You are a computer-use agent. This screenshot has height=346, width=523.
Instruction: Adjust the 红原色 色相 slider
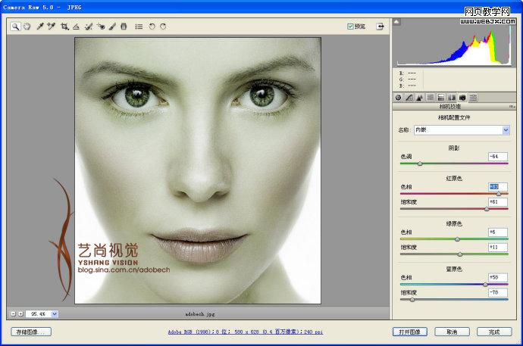click(x=499, y=194)
